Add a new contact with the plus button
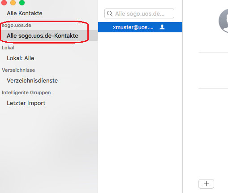This screenshot has width=228, height=193. (x=206, y=184)
